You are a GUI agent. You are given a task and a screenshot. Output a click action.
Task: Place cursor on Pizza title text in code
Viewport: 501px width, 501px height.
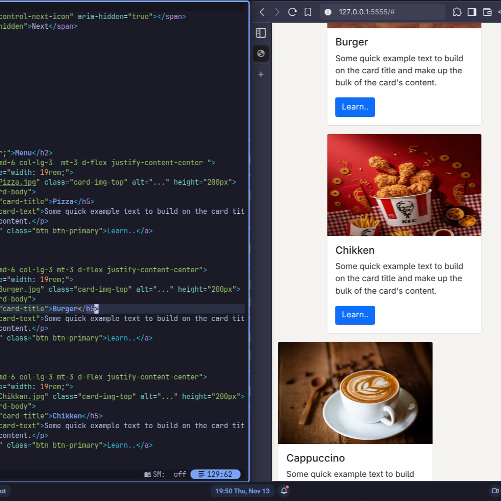63,202
